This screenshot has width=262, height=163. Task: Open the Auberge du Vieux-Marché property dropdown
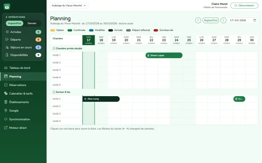(69, 5)
